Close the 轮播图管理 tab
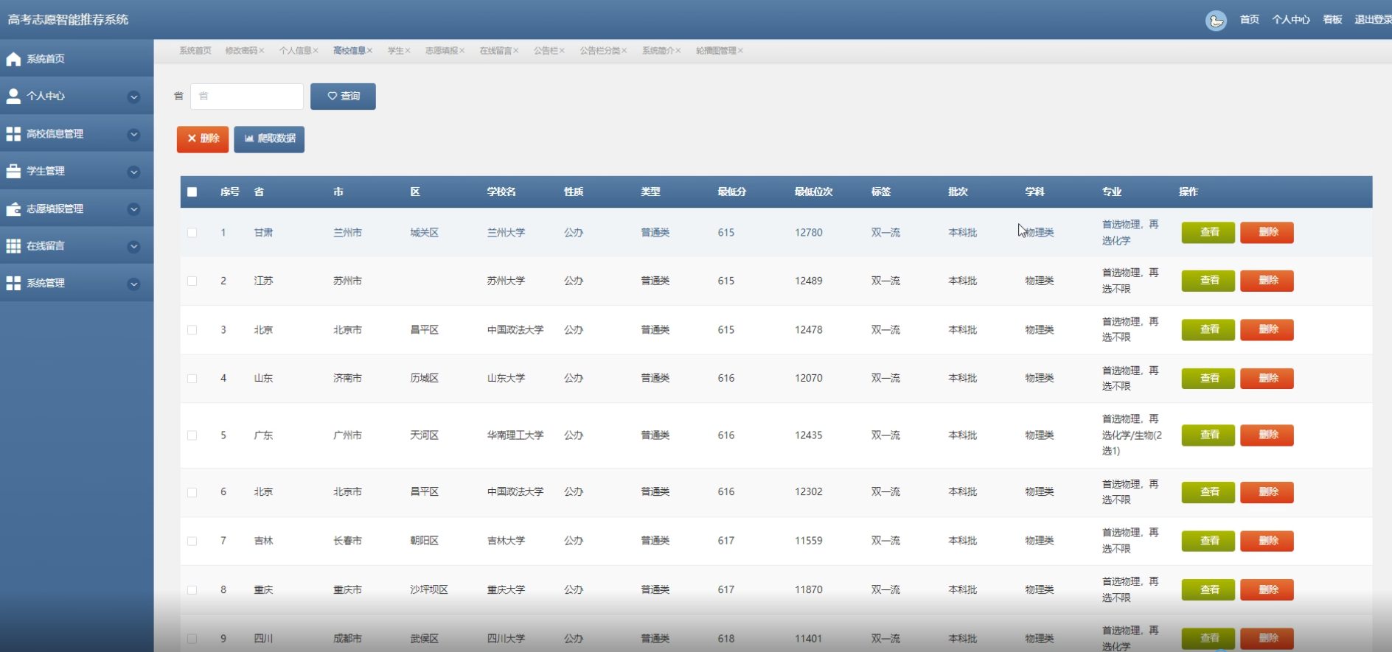This screenshot has width=1392, height=652. (x=740, y=51)
